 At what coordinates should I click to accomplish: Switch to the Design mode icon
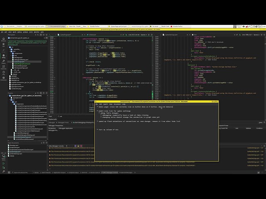pyautogui.click(x=4, y=51)
